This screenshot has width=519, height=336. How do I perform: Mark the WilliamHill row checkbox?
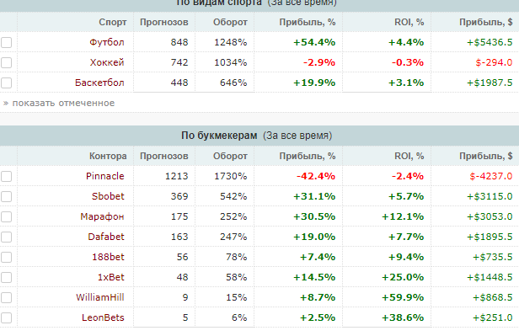6,297
